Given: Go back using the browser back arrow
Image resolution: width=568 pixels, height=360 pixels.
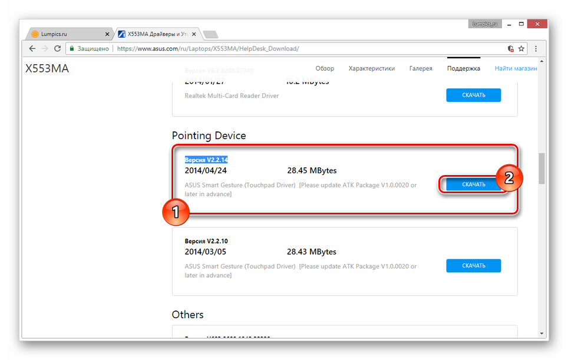Looking at the screenshot, I should tap(32, 48).
